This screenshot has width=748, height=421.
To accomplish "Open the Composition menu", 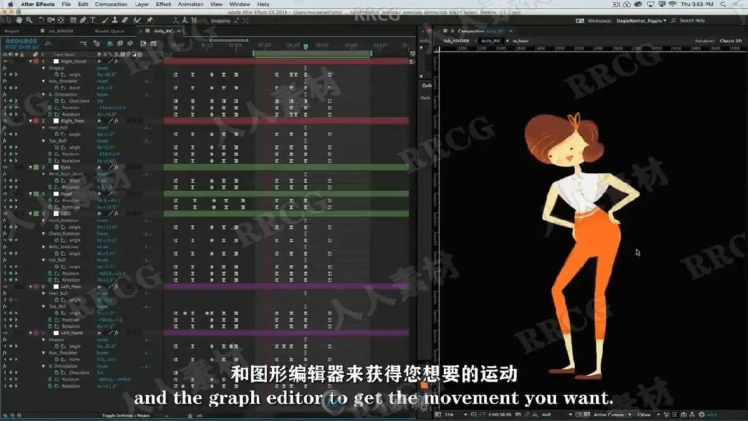I will [111, 4].
